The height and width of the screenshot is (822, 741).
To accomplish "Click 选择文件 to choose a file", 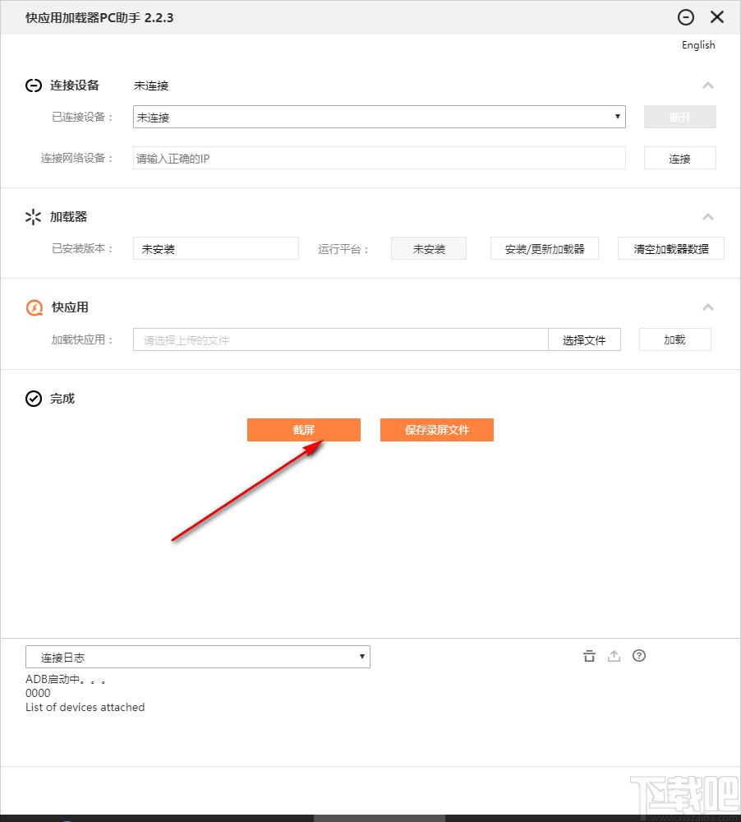I will [x=584, y=339].
